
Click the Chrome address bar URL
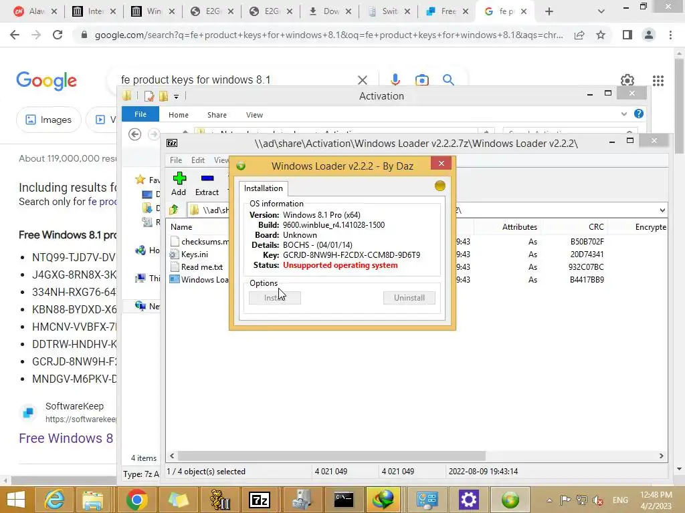click(x=328, y=35)
